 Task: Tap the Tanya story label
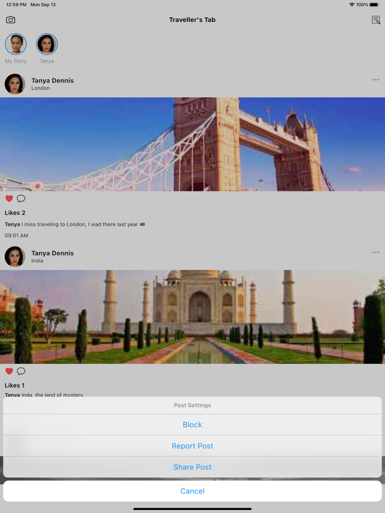click(47, 61)
